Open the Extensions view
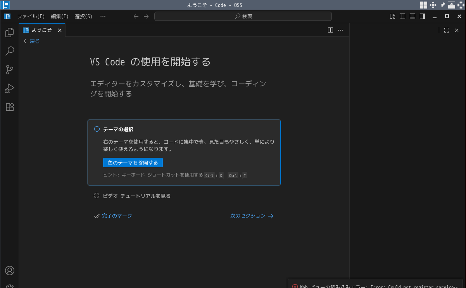Viewport: 466px width, 288px height. click(x=9, y=107)
